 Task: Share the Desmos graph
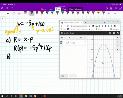pyautogui.click(x=110, y=33)
